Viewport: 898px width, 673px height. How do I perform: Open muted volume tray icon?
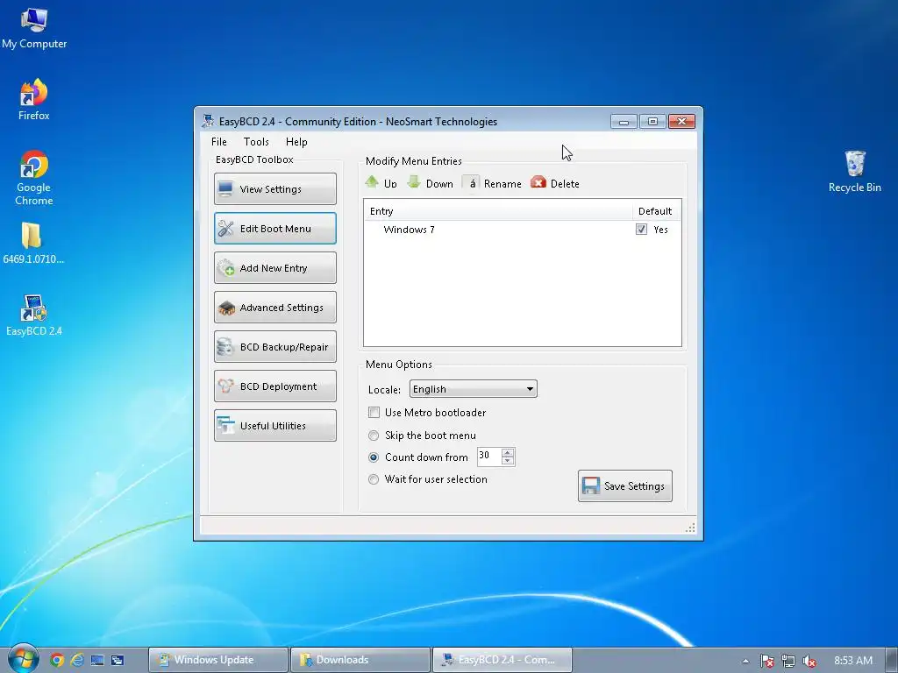809,661
